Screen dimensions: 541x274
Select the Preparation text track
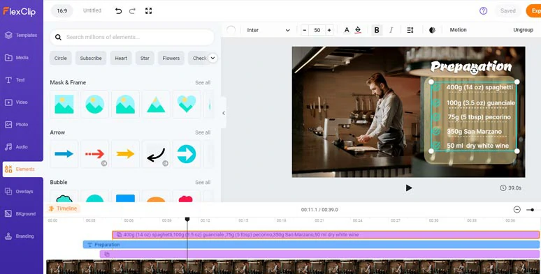pyautogui.click(x=311, y=245)
